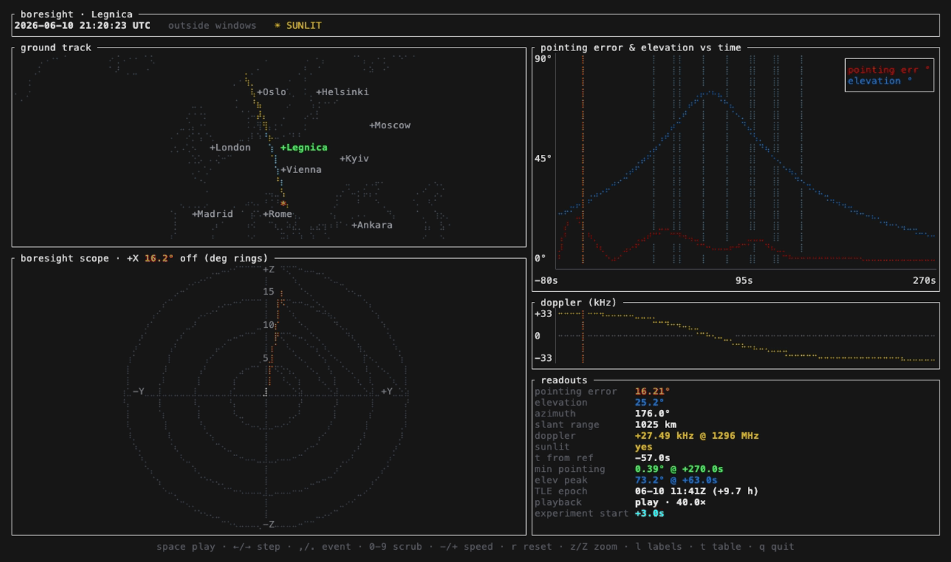This screenshot has width=951, height=562.
Task: Click the 'outside windows' status text
Action: [x=213, y=25]
